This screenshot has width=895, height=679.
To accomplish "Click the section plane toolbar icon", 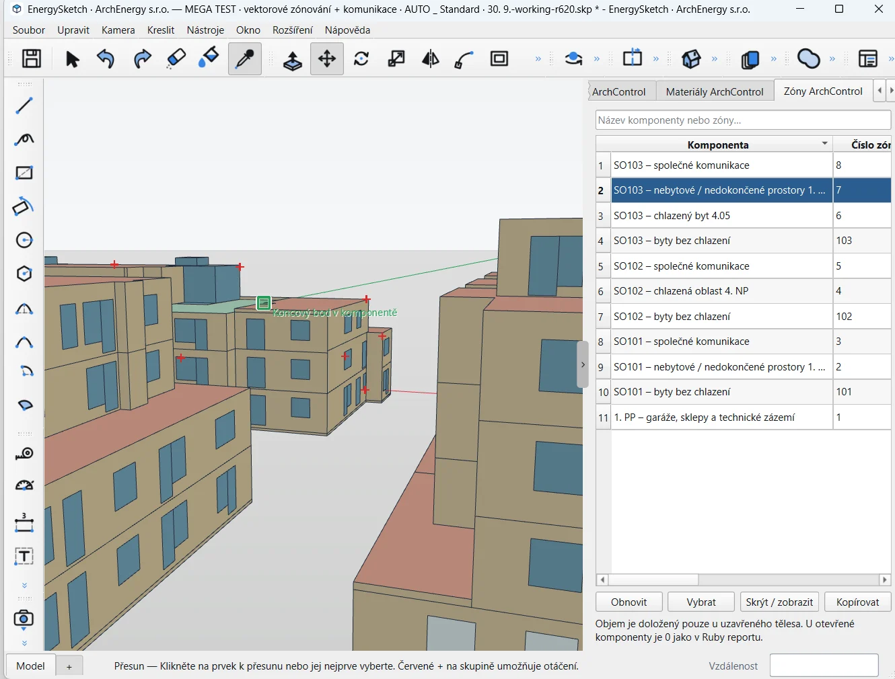I will coord(633,58).
